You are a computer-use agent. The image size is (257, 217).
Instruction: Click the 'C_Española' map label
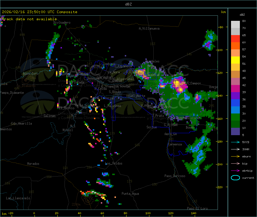[x=123, y=66]
